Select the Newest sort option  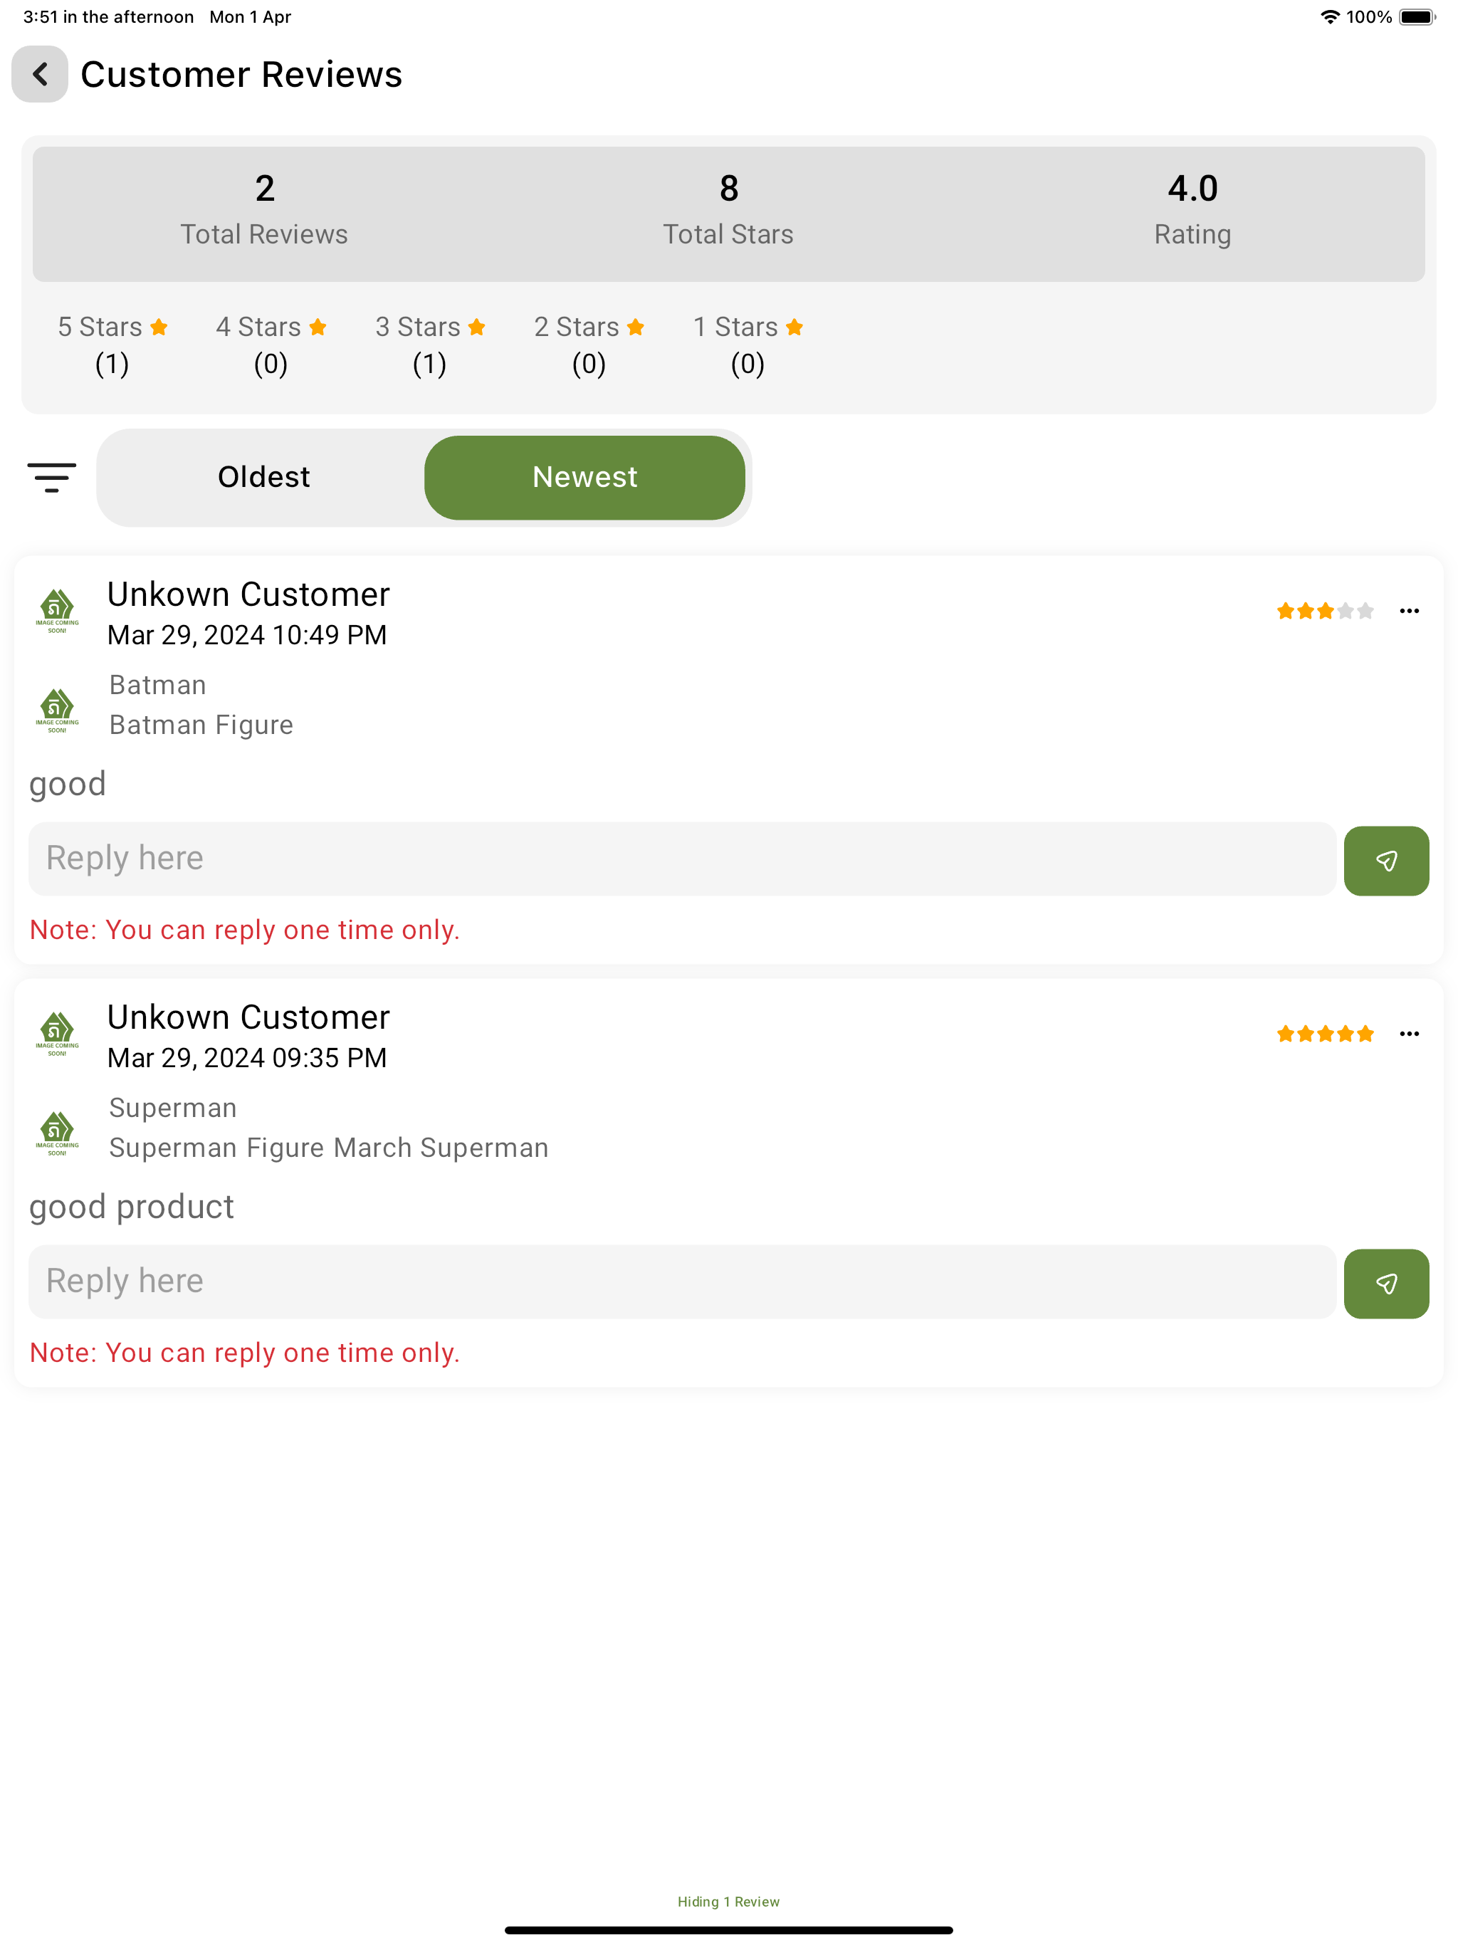(x=584, y=478)
